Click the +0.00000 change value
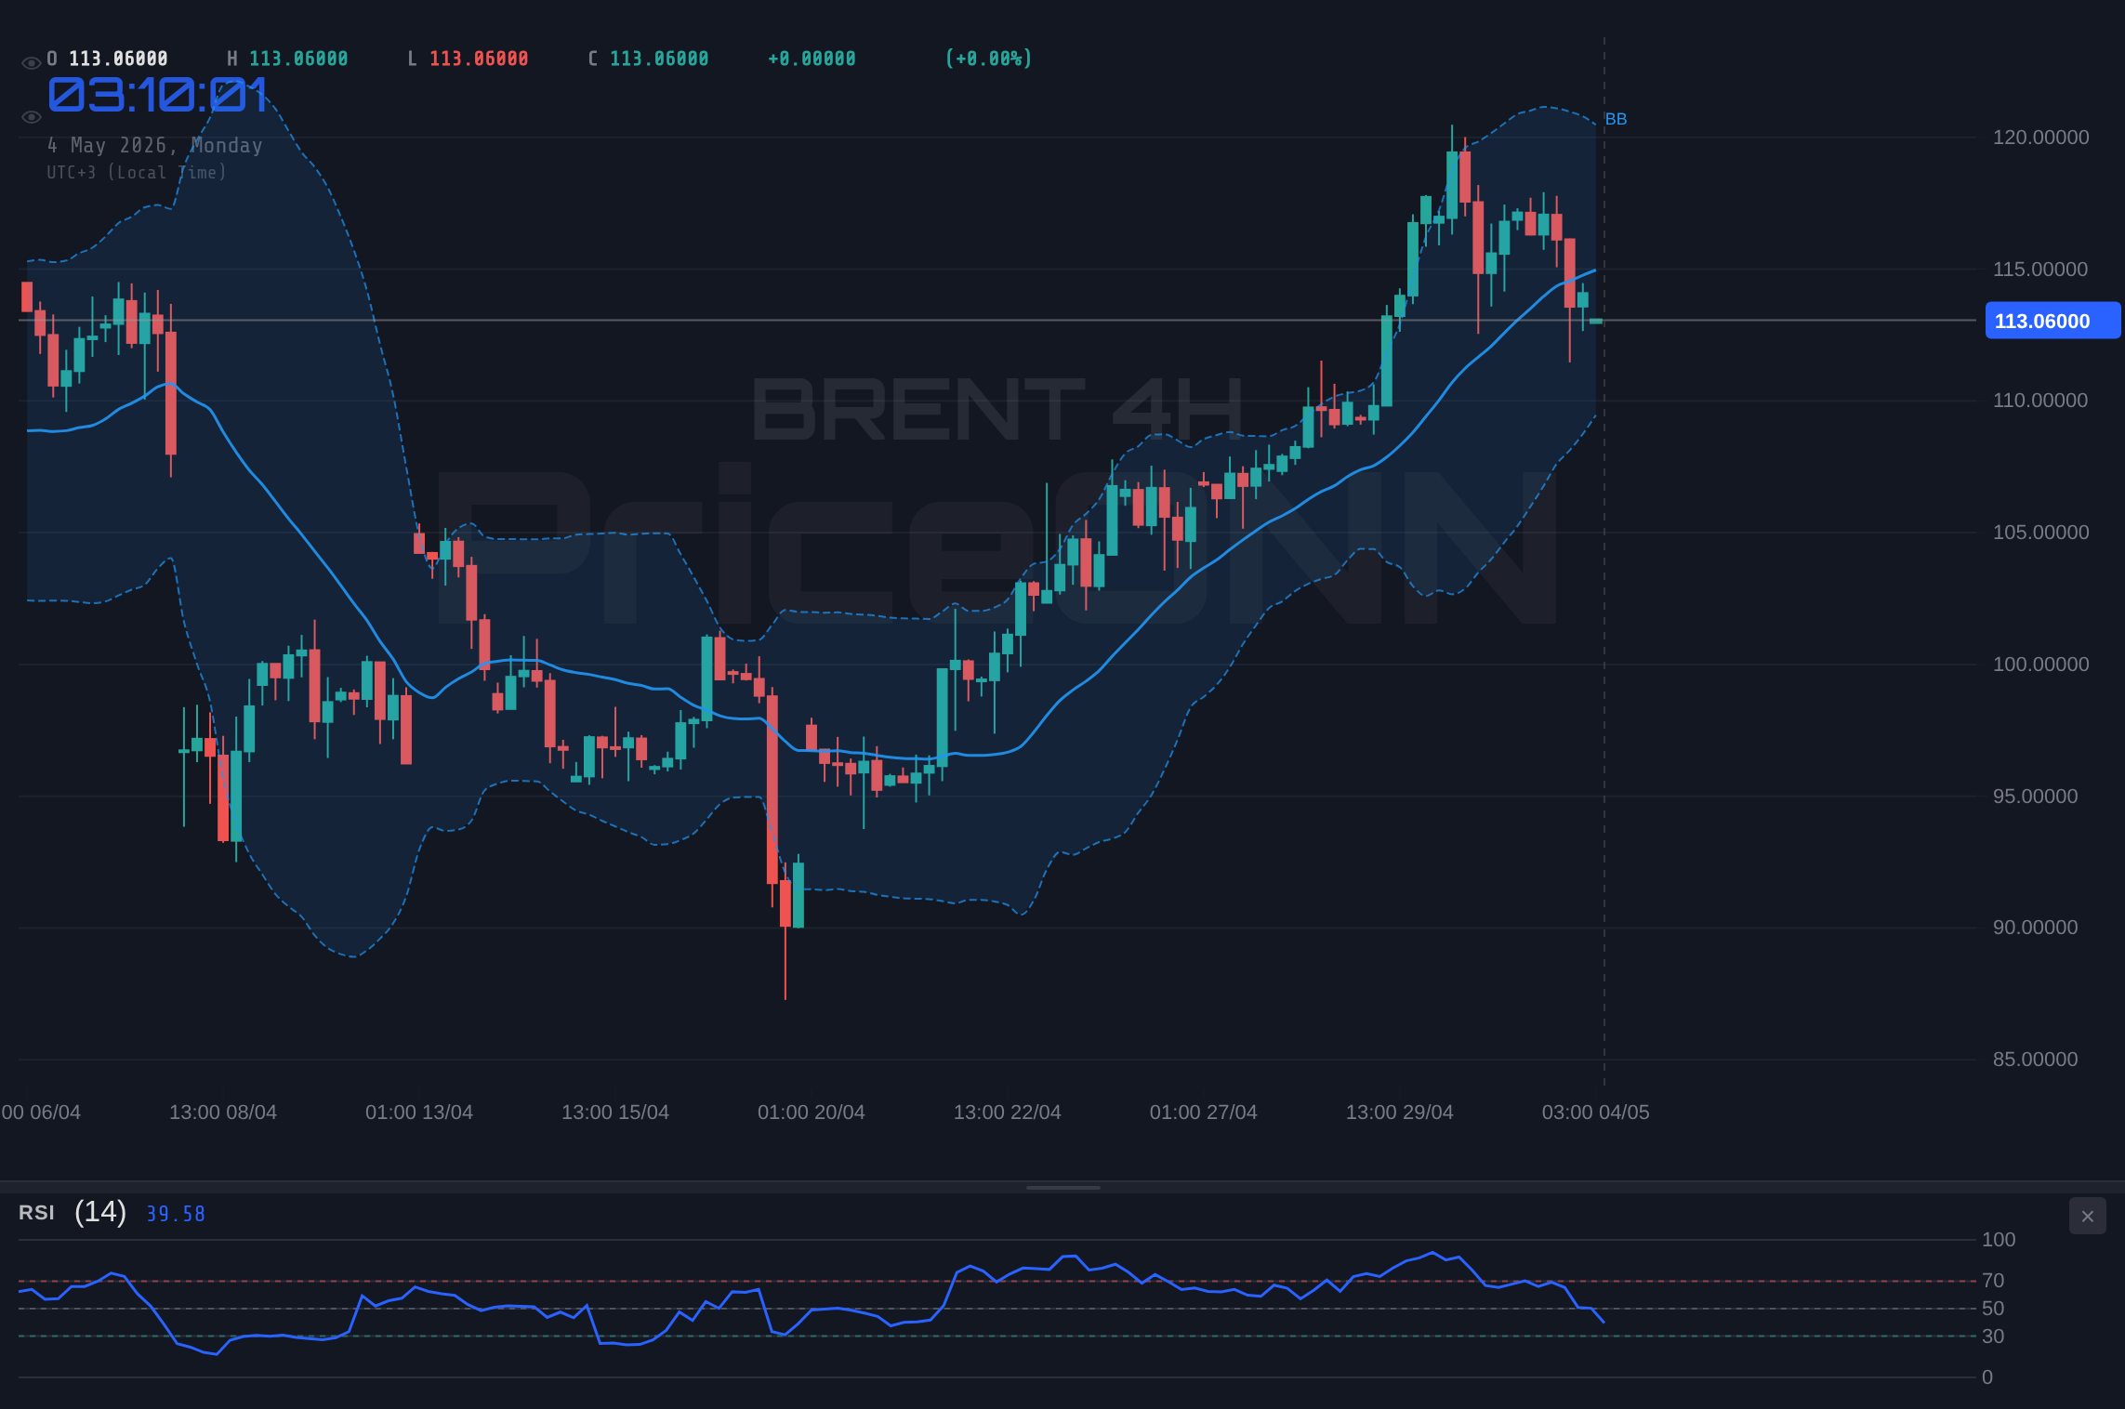Viewport: 2125px width, 1409px height. (812, 59)
